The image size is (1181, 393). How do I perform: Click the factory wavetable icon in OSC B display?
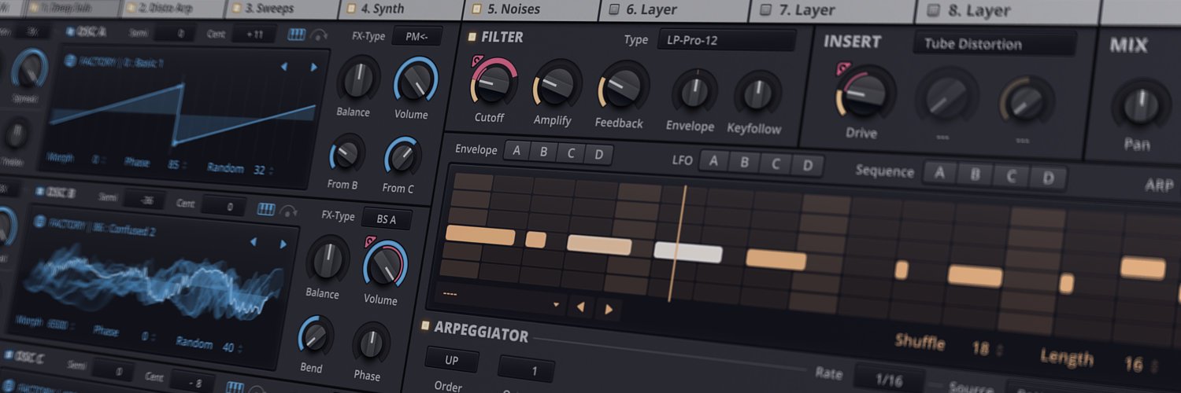pyautogui.click(x=39, y=222)
